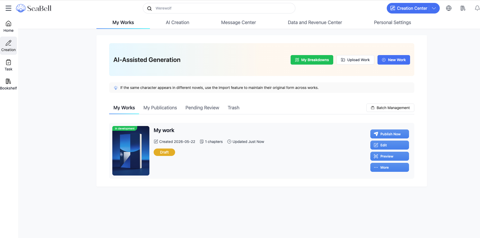Open the Message Center tab

(238, 23)
